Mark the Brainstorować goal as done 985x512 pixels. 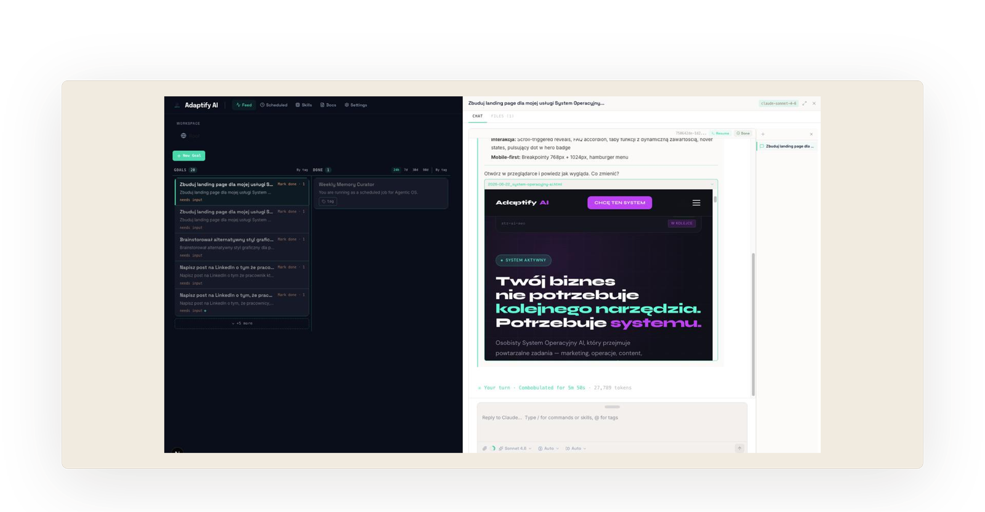click(x=287, y=239)
